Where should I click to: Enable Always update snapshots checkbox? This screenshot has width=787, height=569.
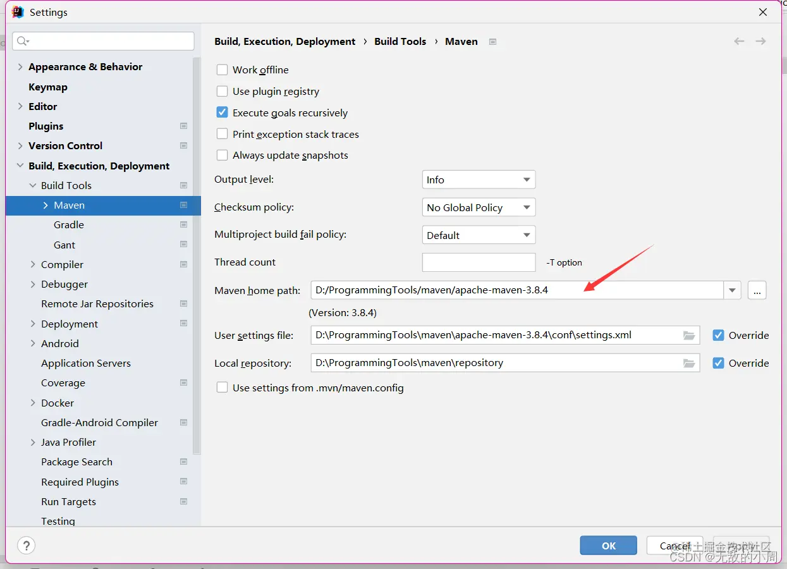[x=222, y=155]
